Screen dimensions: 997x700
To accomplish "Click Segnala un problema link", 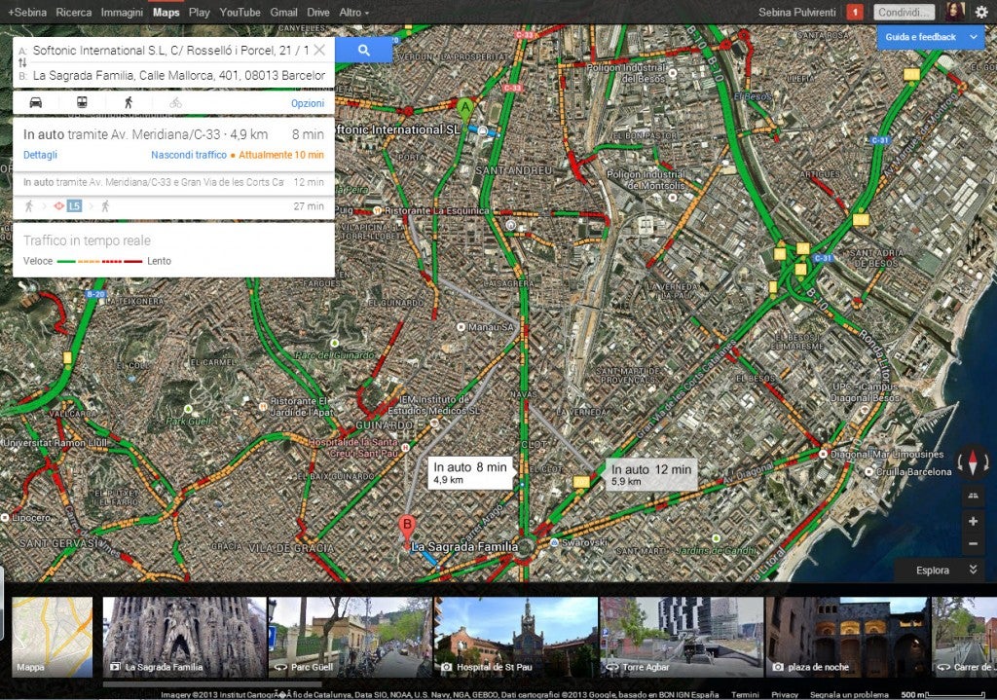I will pyautogui.click(x=849, y=694).
